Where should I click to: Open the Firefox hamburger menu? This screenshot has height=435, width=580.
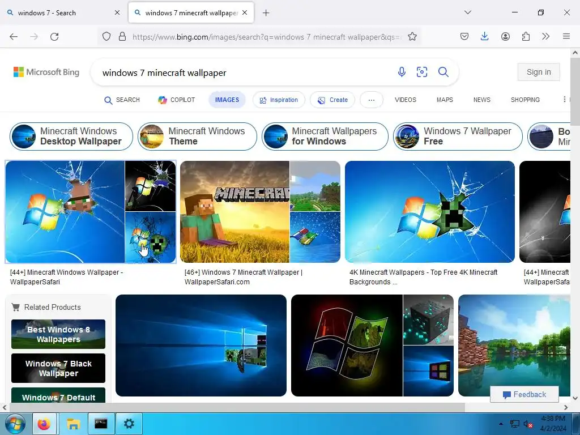[x=566, y=36]
